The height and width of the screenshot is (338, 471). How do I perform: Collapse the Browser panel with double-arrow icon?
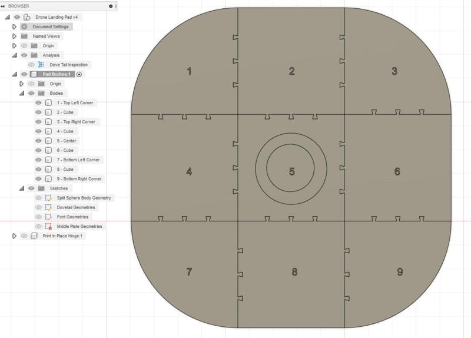pos(3,6)
